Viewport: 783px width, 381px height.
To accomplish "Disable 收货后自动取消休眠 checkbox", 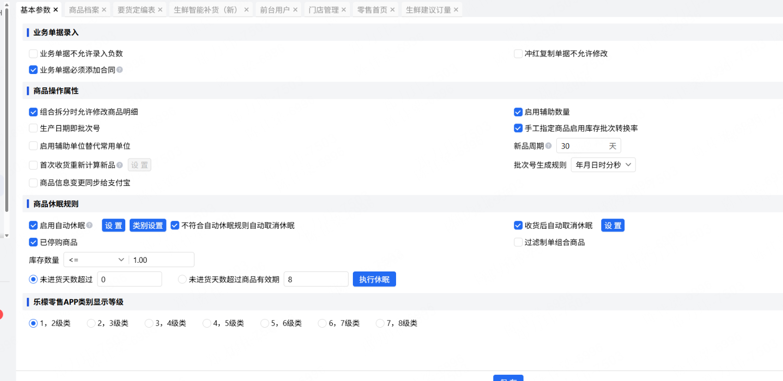I will [518, 225].
